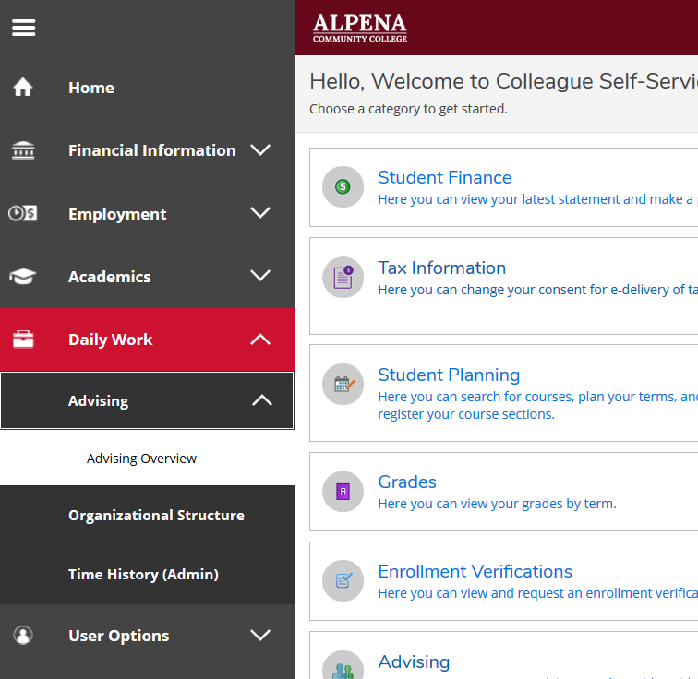Open the Student Planning link
This screenshot has width=698, height=679.
point(449,375)
